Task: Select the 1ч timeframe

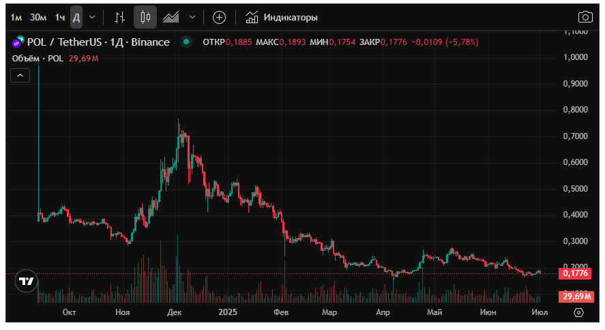Action: coord(60,17)
